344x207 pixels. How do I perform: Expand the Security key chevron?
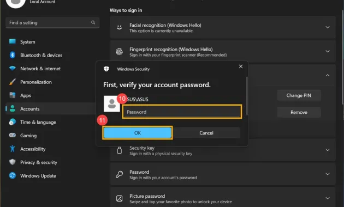pos(328,150)
